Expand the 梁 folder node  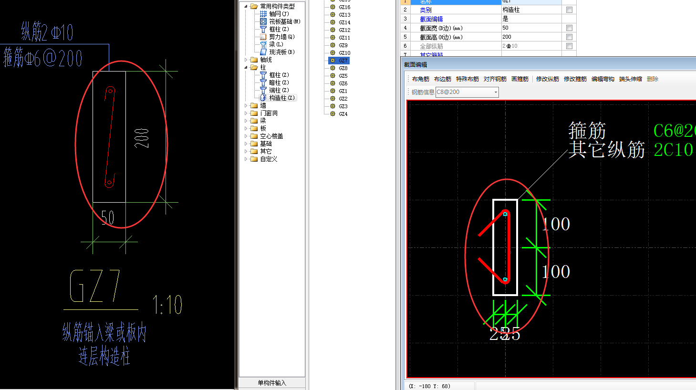point(246,121)
